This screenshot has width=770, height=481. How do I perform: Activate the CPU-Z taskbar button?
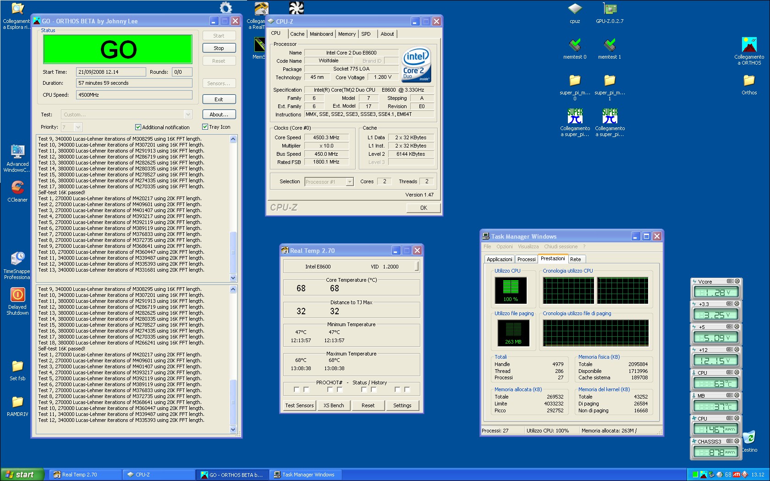tap(159, 475)
